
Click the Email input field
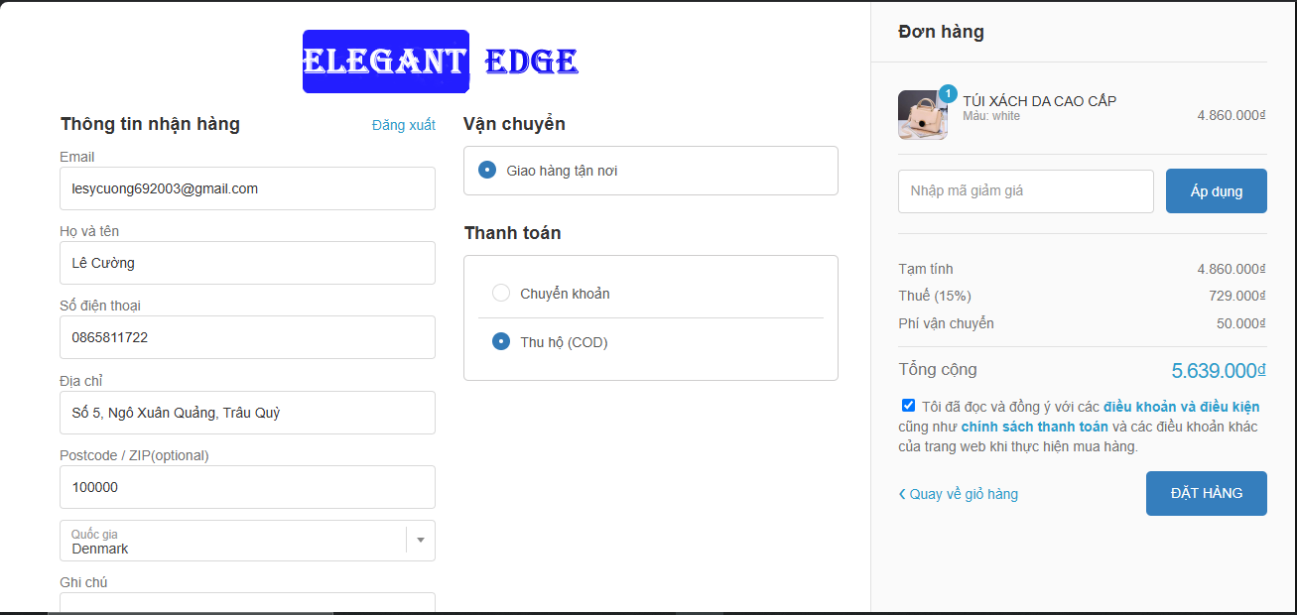(247, 188)
